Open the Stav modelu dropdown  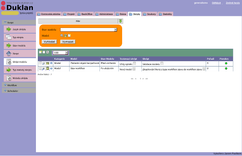coord(115,30)
